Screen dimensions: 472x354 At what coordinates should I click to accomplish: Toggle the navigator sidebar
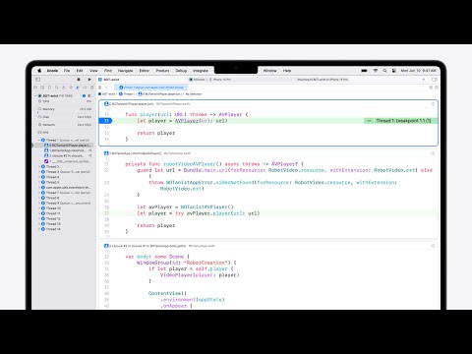click(x=38, y=80)
